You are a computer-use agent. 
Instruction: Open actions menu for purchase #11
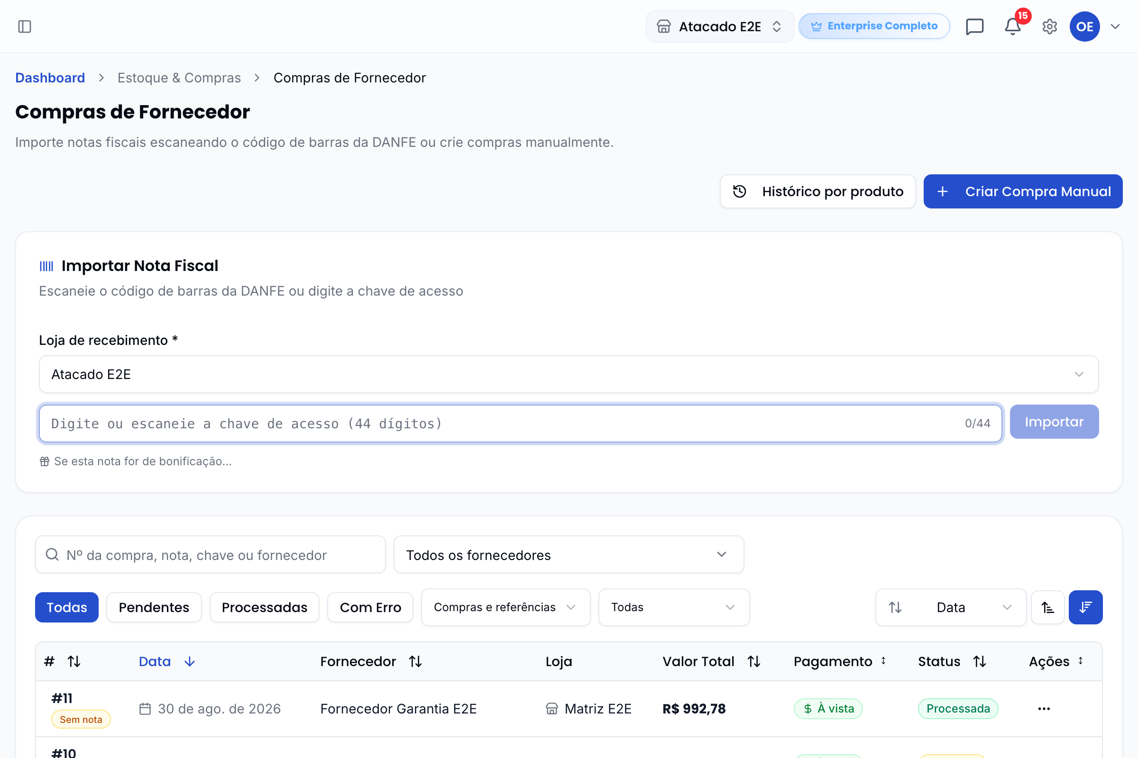1044,709
